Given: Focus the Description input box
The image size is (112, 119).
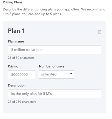Looking at the screenshot, I should coord(55,94).
